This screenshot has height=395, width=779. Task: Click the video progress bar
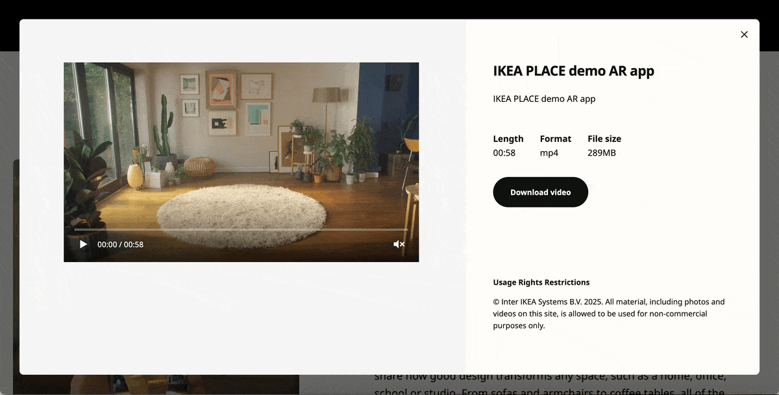point(240,230)
